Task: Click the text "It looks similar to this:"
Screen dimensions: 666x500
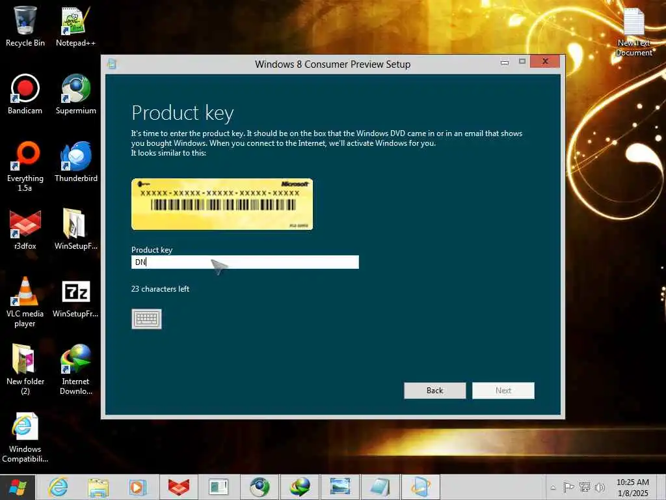Action: (168, 153)
